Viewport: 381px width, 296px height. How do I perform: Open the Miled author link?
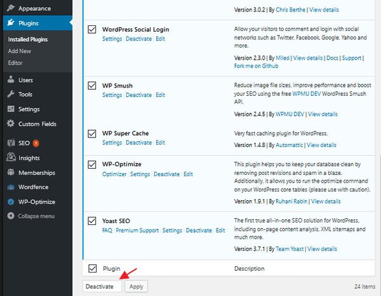tap(283, 58)
